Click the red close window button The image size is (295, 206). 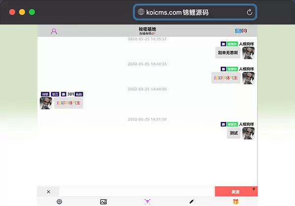pyautogui.click(x=12, y=12)
